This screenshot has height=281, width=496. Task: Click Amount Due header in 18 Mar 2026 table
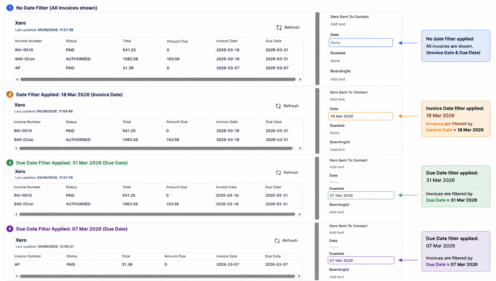pos(177,122)
